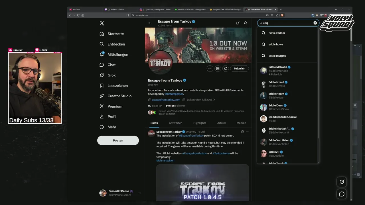Image resolution: width=365 pixels, height=205 pixels.
Task: Click Brave shield icon in address bar
Action: click(x=282, y=15)
